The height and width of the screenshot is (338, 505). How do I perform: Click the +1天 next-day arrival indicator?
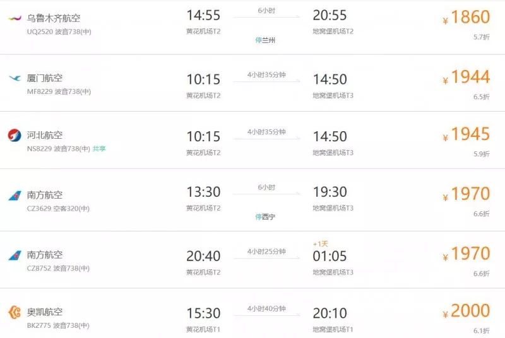321,244
